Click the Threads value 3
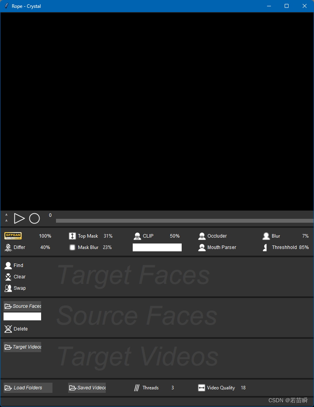 173,388
